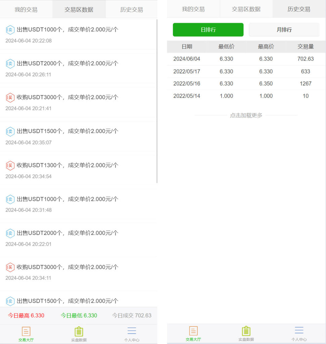326x344 pixels.
Task: Switch to the 历史交易 tab
Action: [299, 9]
